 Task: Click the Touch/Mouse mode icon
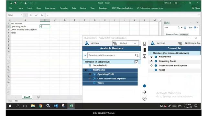pos(26,3)
